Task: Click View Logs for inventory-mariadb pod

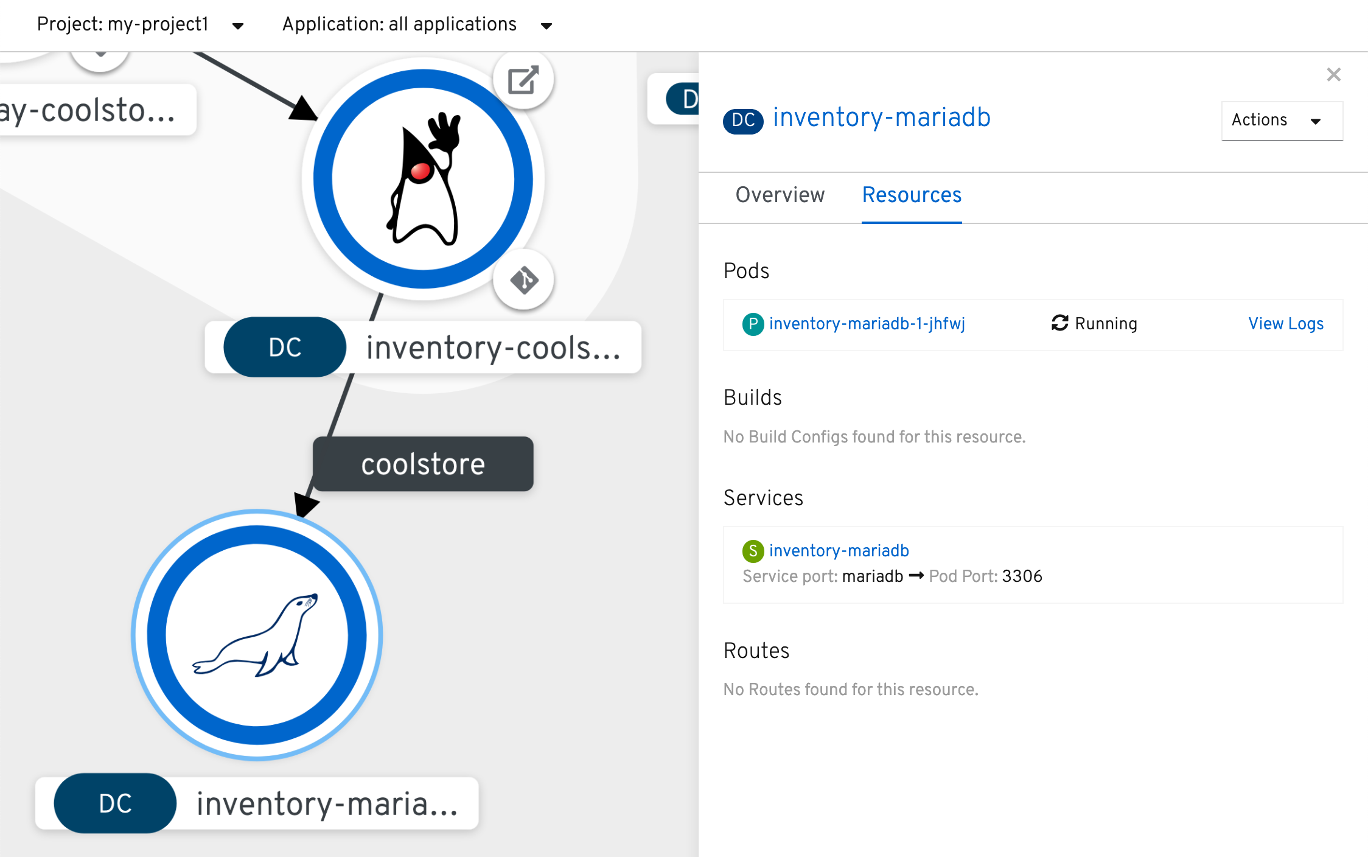Action: pyautogui.click(x=1284, y=324)
